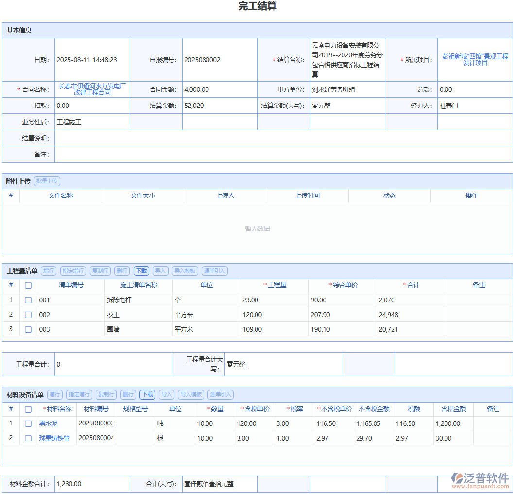
Task: Select all rows via 工程量清单 header checkbox
Action: point(28,285)
